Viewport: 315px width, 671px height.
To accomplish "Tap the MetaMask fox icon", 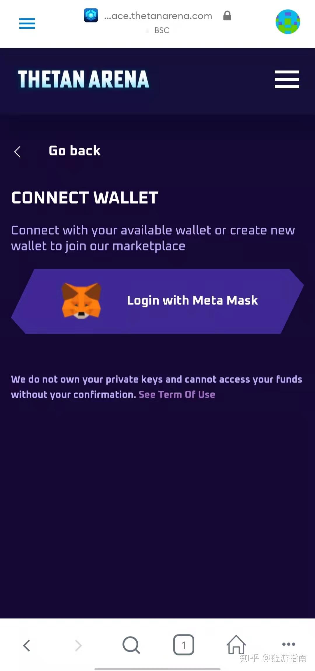I will click(x=81, y=301).
